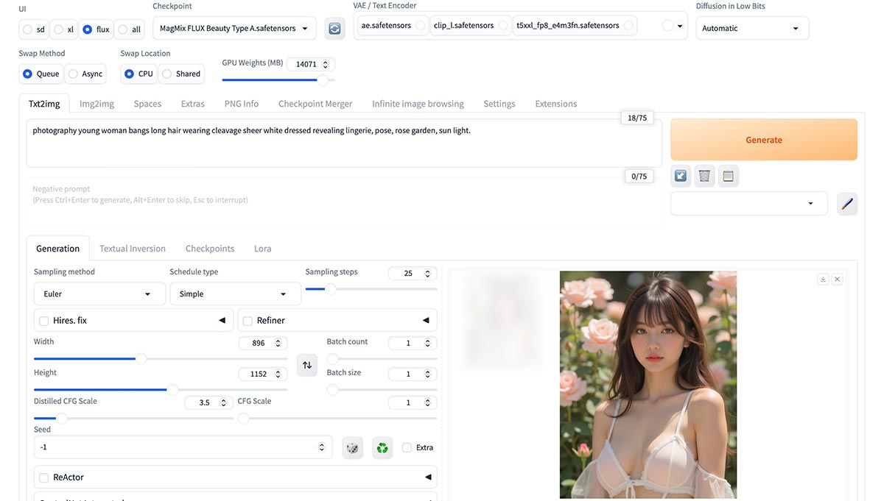Click the blue arrow icon below Generate
Image resolution: width=884 pixels, height=501 pixels.
680,175
